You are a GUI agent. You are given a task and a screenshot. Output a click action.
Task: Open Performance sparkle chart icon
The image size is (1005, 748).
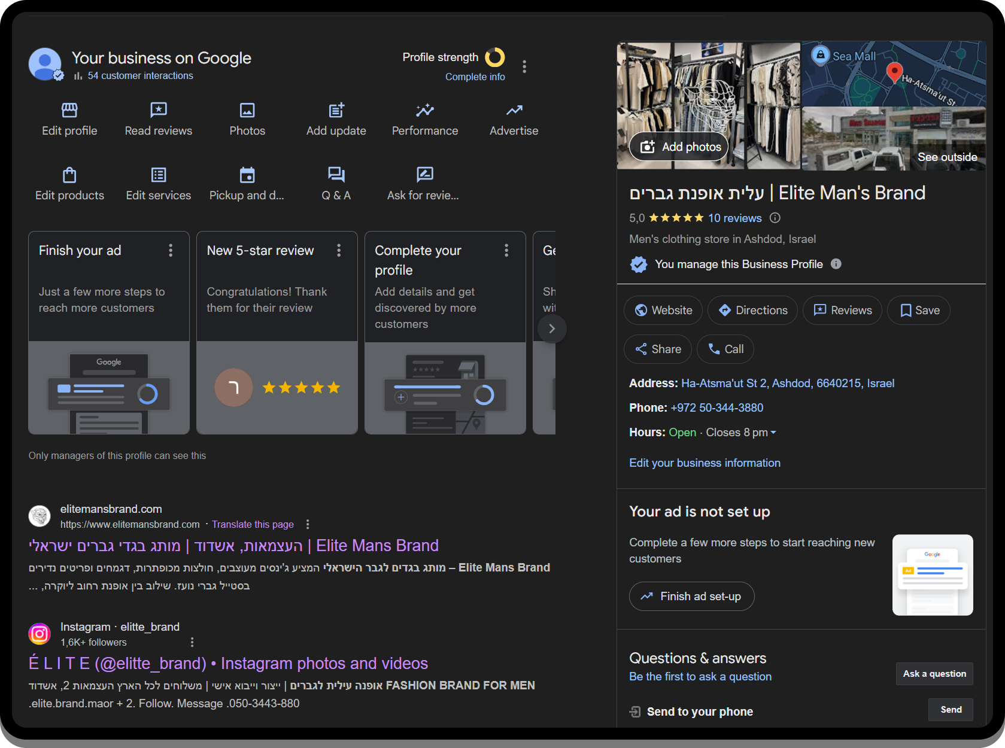pyautogui.click(x=425, y=110)
